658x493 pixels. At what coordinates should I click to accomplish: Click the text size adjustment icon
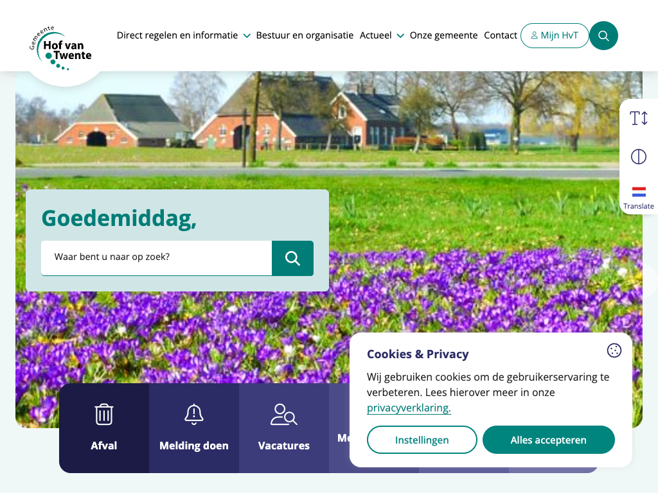(x=638, y=118)
